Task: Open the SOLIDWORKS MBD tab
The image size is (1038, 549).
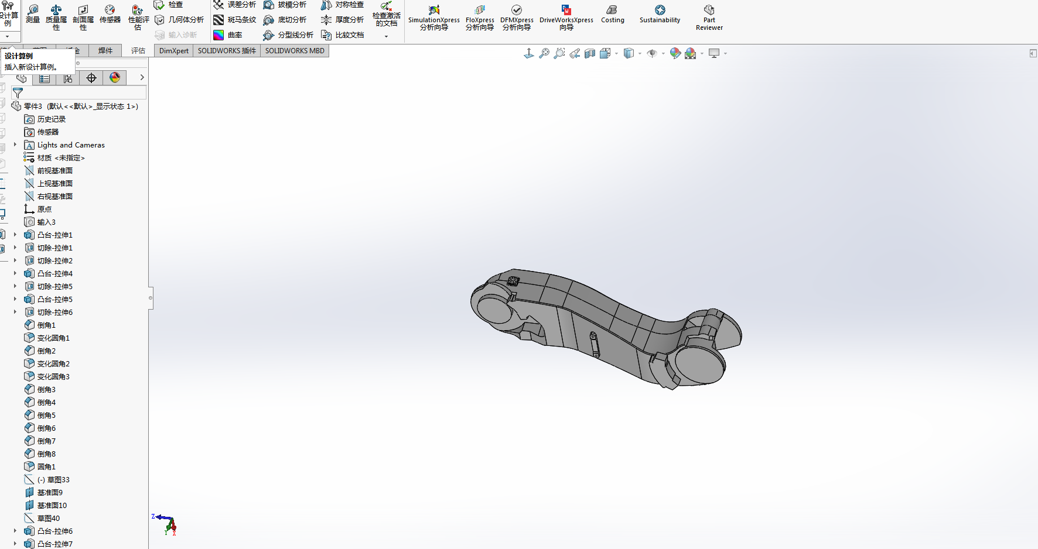Action: coord(295,51)
